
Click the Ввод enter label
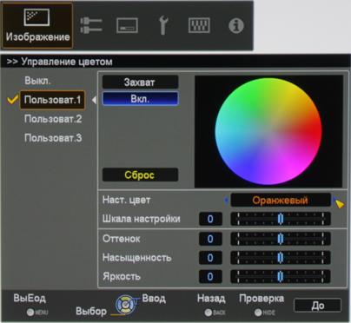pos(154,298)
